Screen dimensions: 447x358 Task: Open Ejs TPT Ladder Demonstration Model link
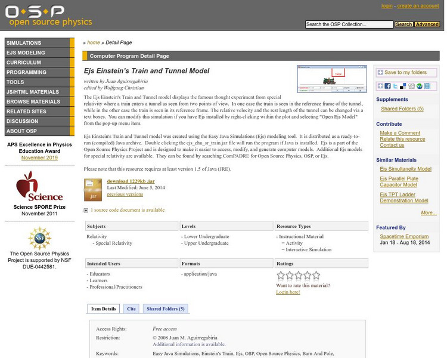(x=404, y=197)
